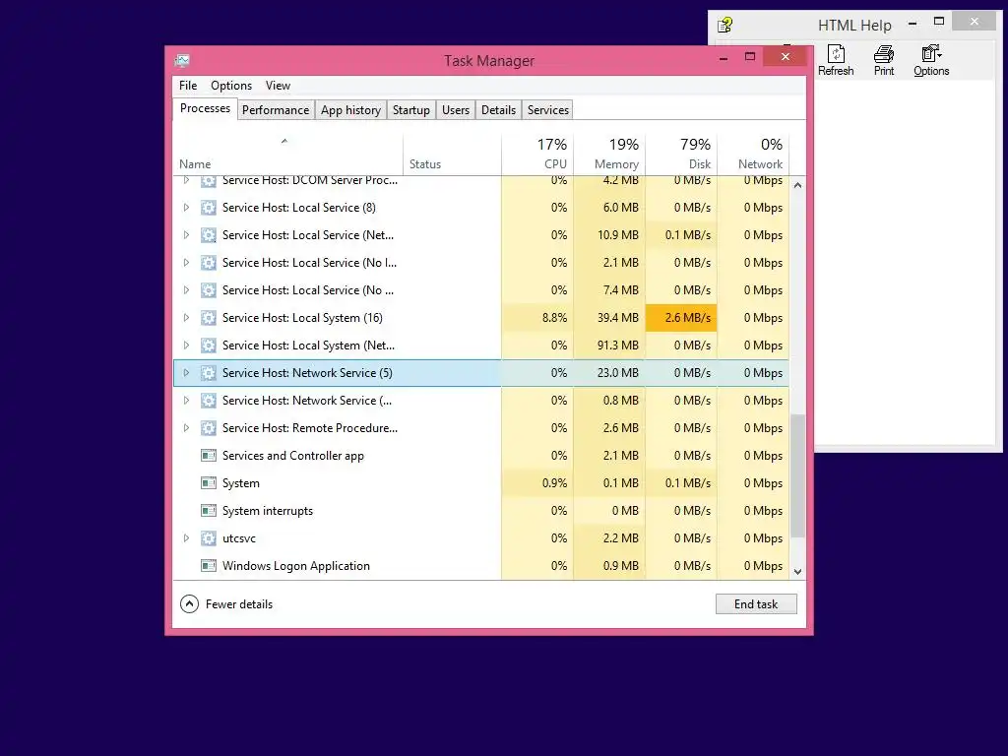
Task: Expand Service Host: Local System (Net...
Action: (x=186, y=346)
